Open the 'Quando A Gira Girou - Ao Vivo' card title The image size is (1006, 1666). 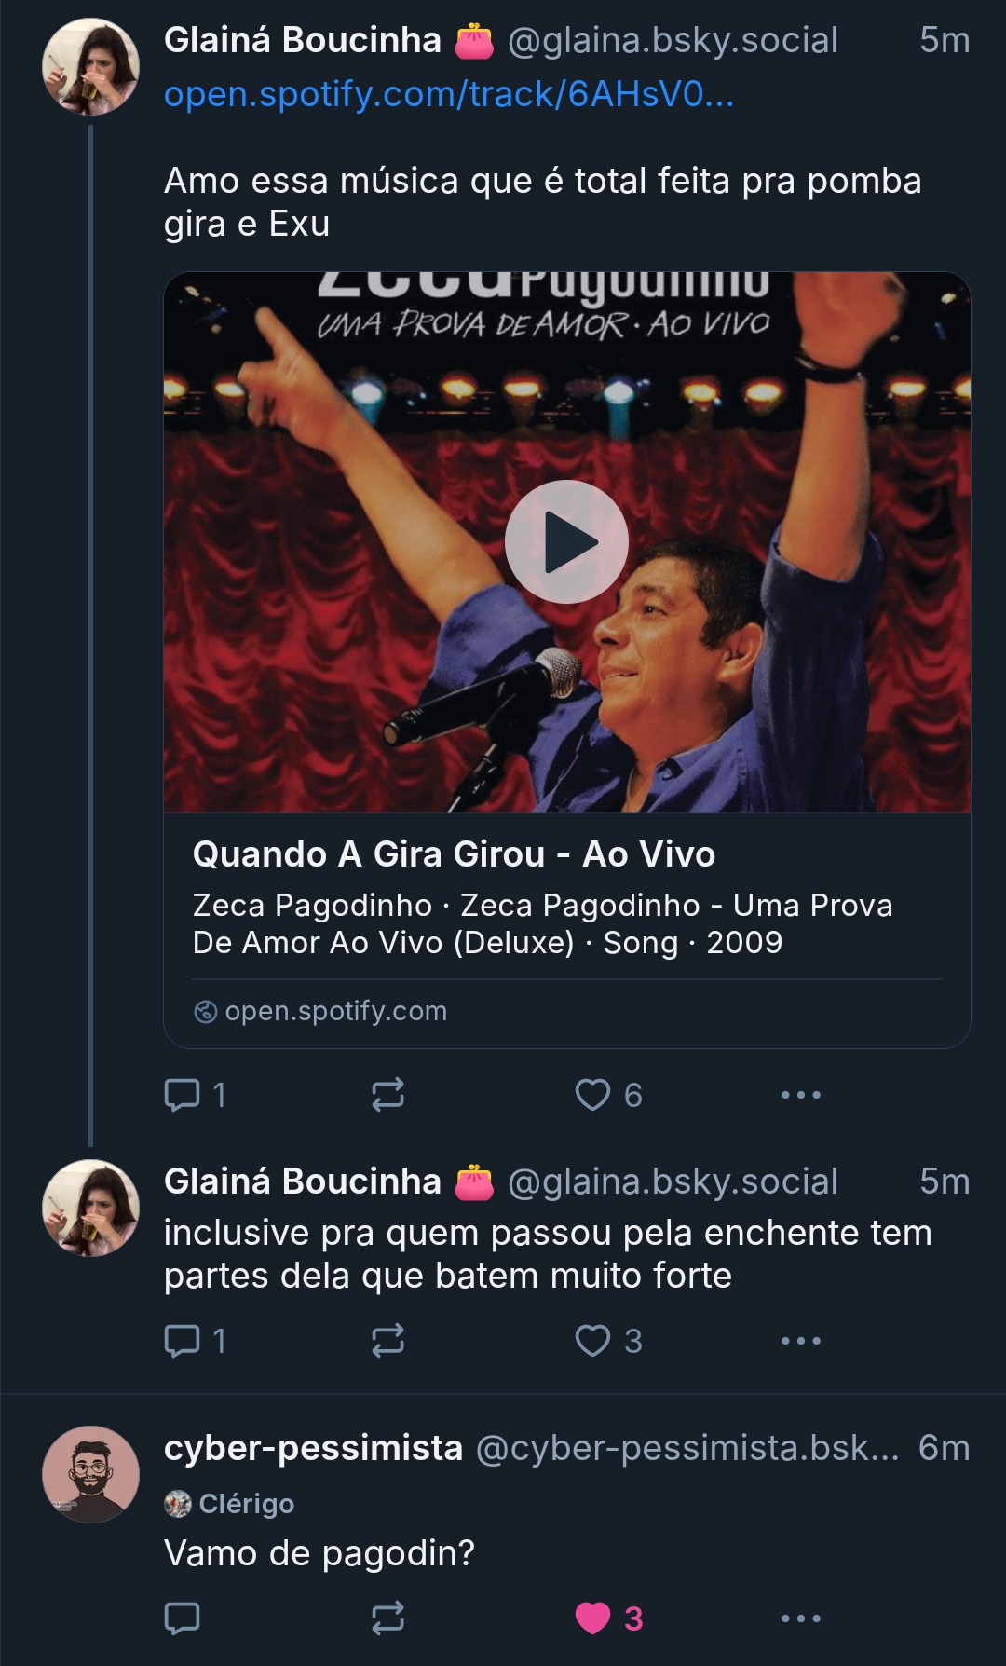click(454, 854)
